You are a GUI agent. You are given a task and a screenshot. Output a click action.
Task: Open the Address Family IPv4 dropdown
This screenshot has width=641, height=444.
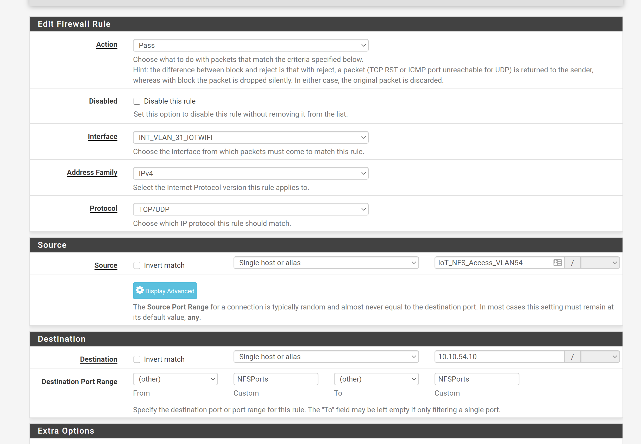[x=250, y=173]
